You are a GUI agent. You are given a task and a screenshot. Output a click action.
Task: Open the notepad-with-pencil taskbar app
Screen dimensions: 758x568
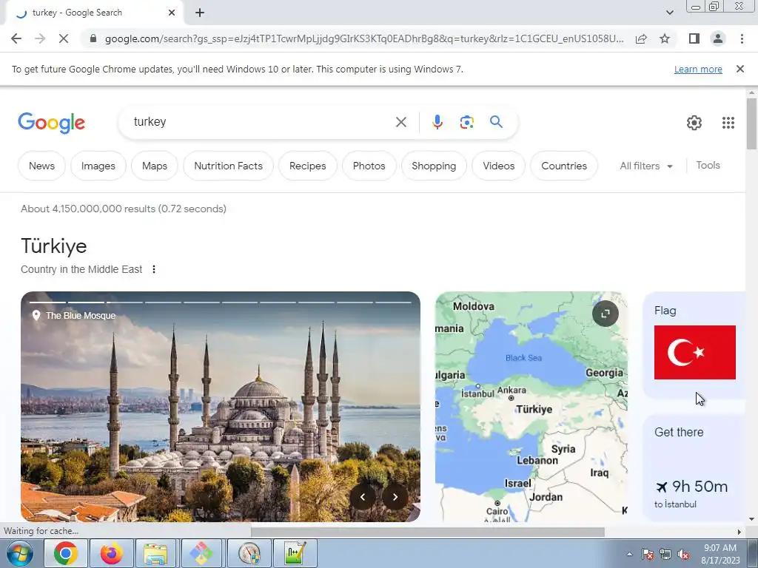tap(295, 553)
